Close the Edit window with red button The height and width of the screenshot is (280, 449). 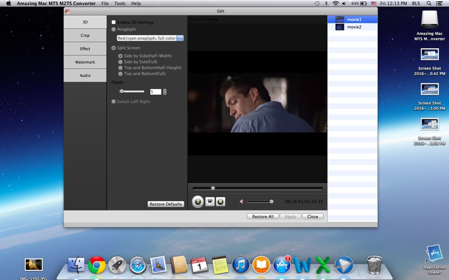(x=67, y=11)
